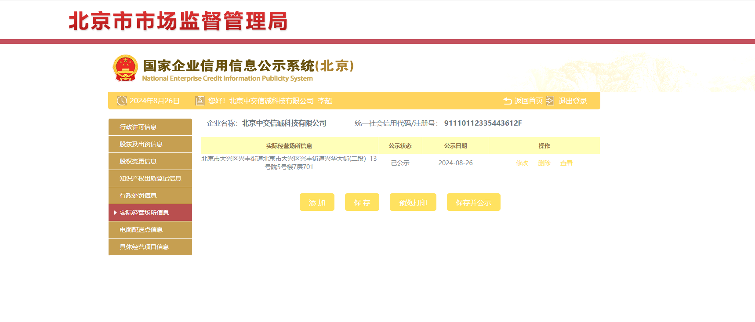755x322 pixels.
Task: Click the logout icon beside 退出登录
Action: click(550, 101)
